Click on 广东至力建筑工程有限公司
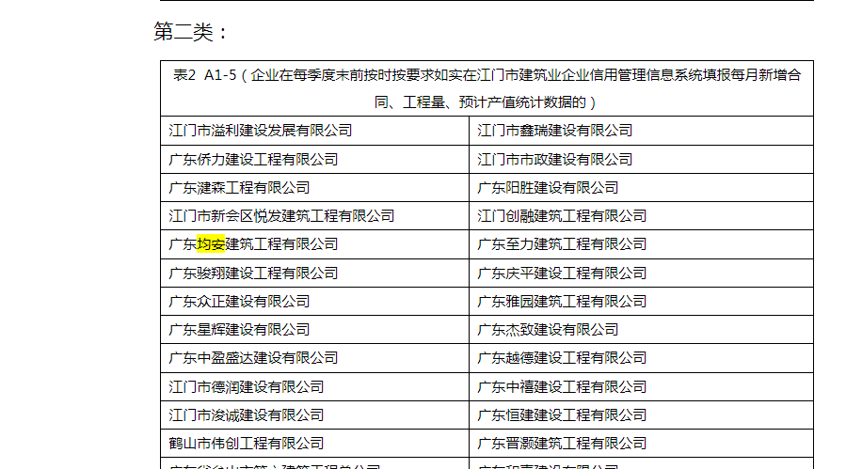The image size is (862, 469). (x=562, y=244)
